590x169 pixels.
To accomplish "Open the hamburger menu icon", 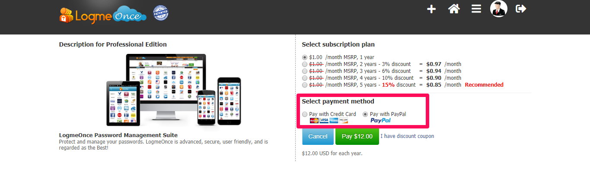I will coord(476,9).
